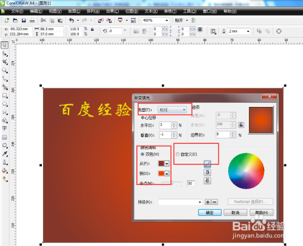Choose counterclockwise color path icon
The image size is (303, 246).
[x=207, y=172]
